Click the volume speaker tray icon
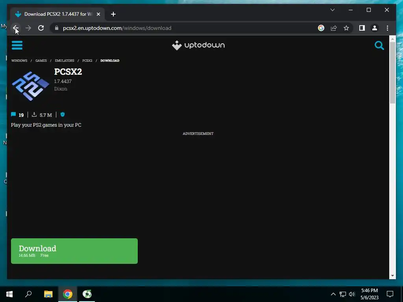Image resolution: width=403 pixels, height=302 pixels. click(352, 294)
